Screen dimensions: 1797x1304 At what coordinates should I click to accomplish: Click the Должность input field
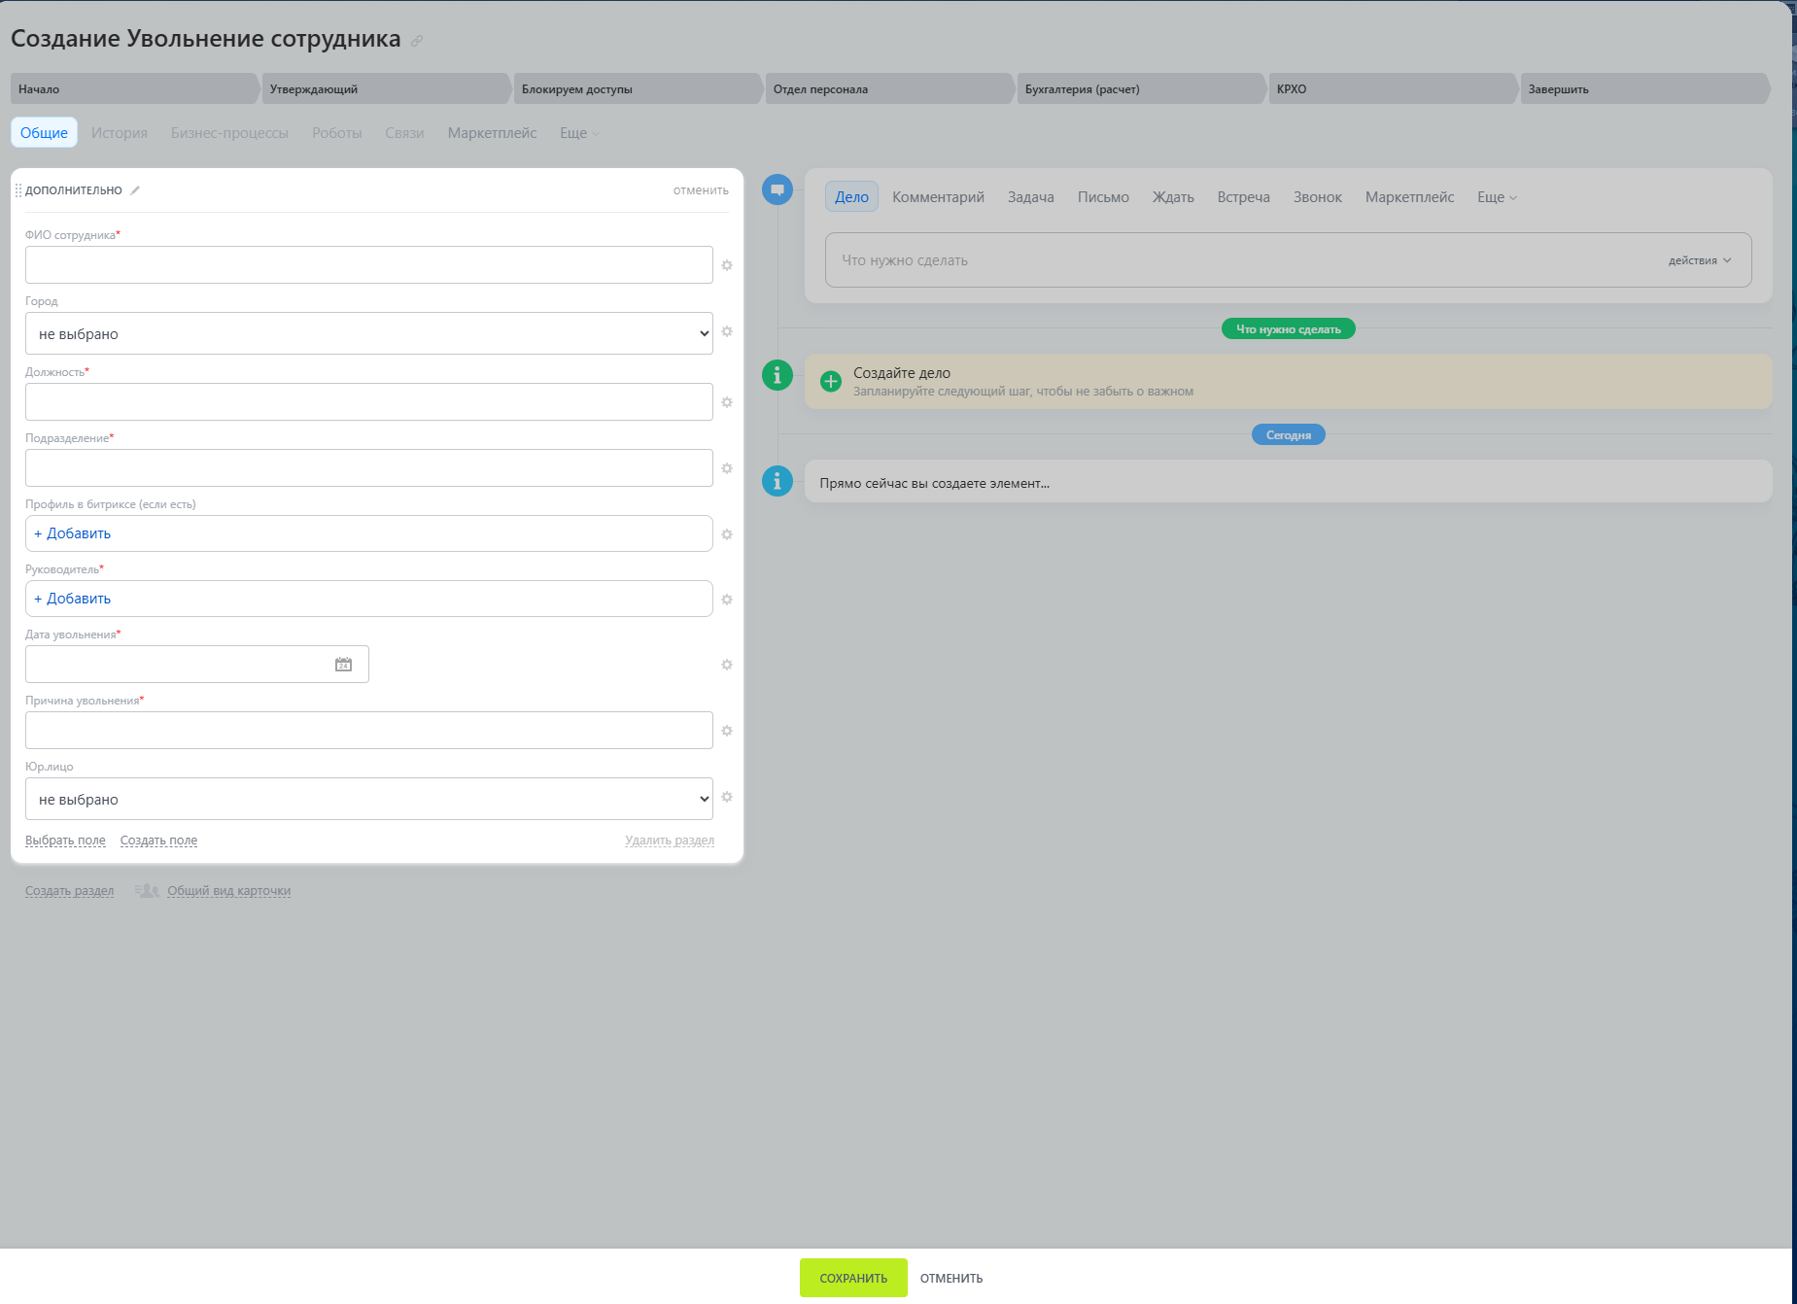point(369,401)
